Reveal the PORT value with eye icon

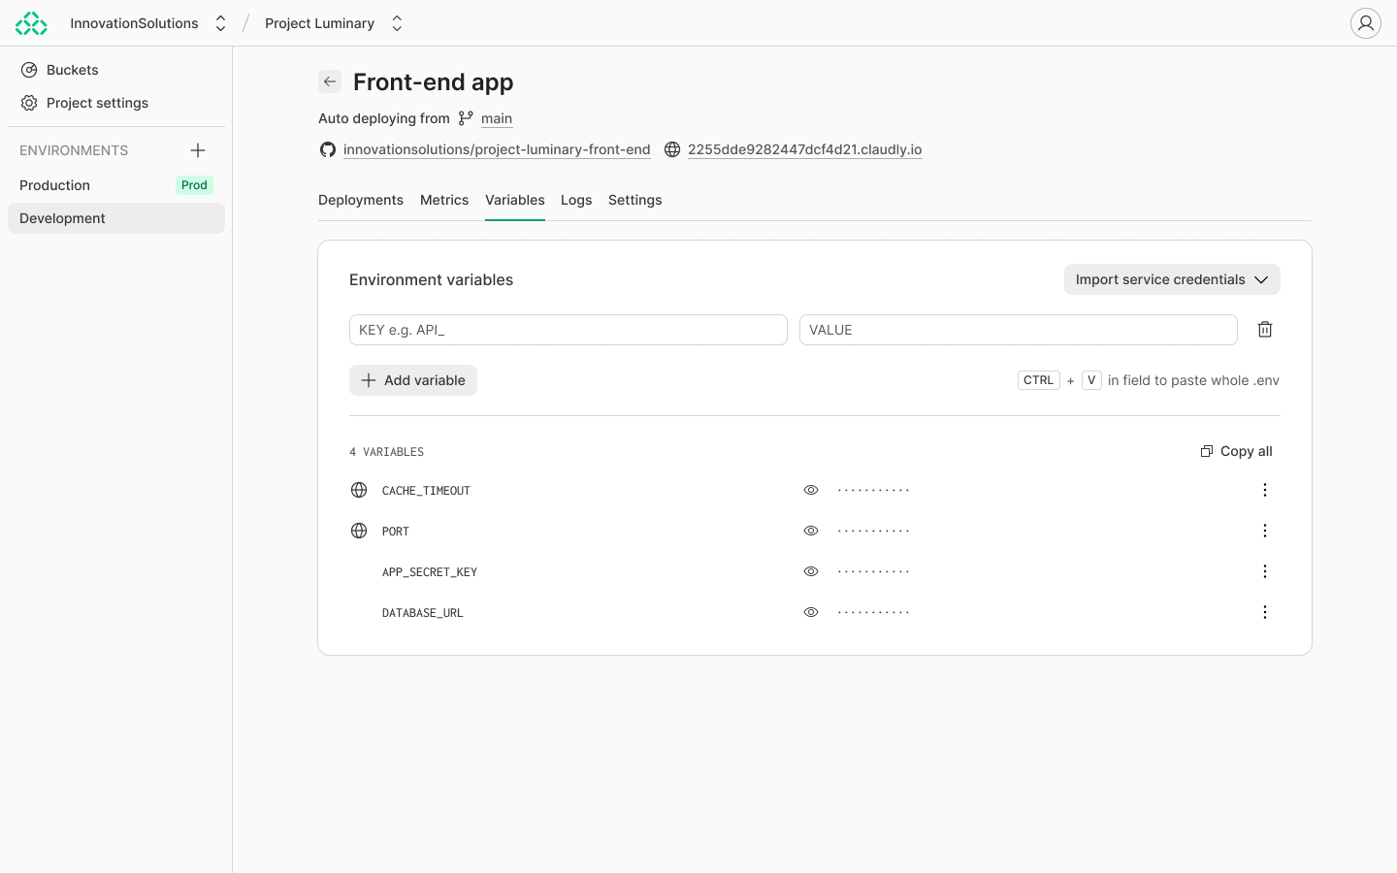tap(811, 531)
